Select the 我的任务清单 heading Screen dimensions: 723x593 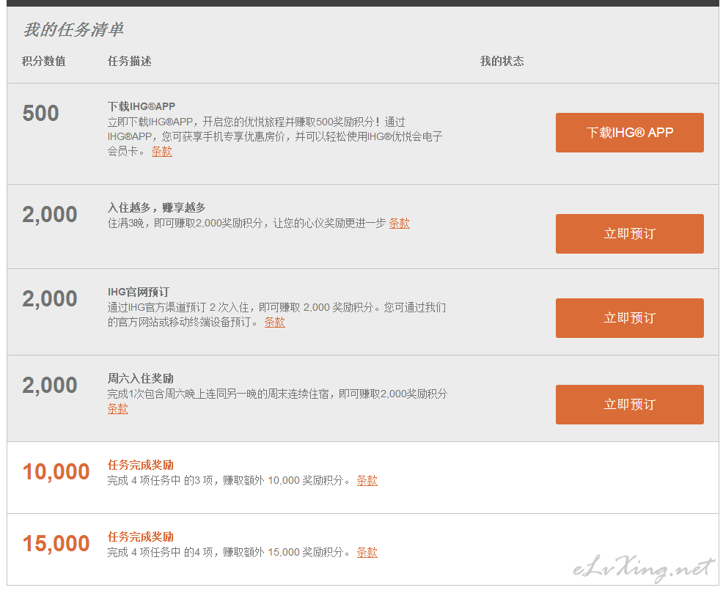click(73, 29)
